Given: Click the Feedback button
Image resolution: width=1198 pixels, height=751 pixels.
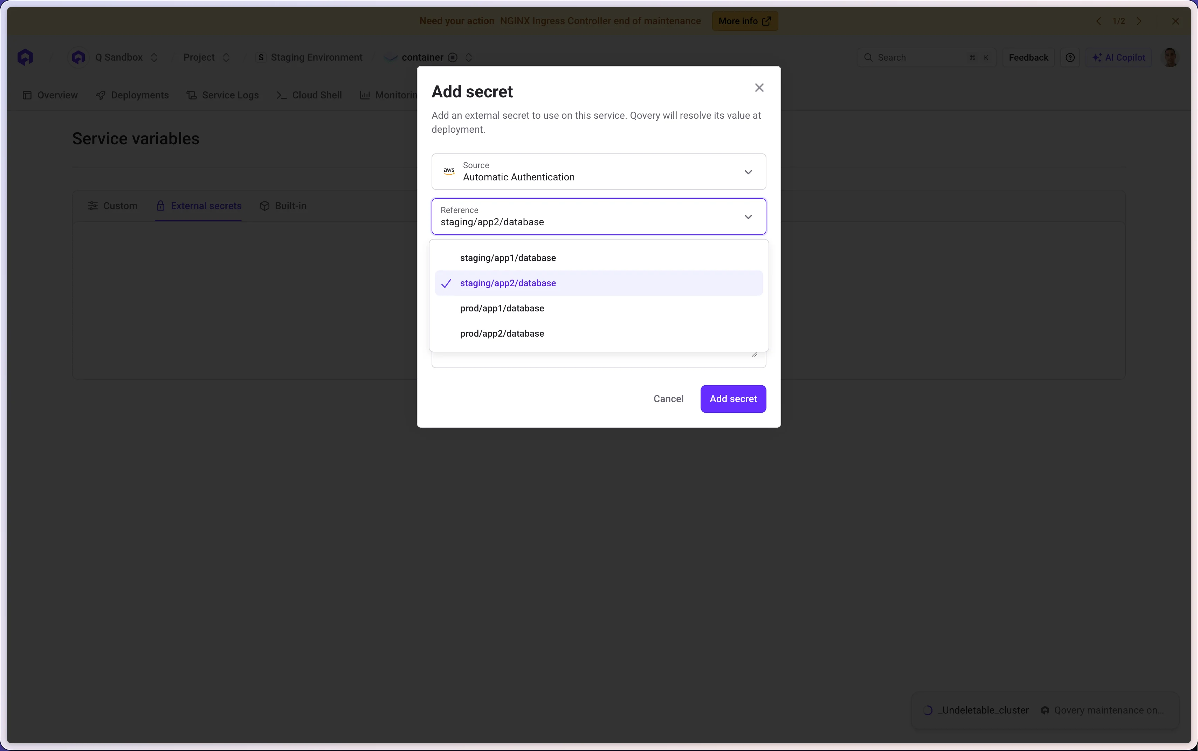Looking at the screenshot, I should (x=1028, y=57).
